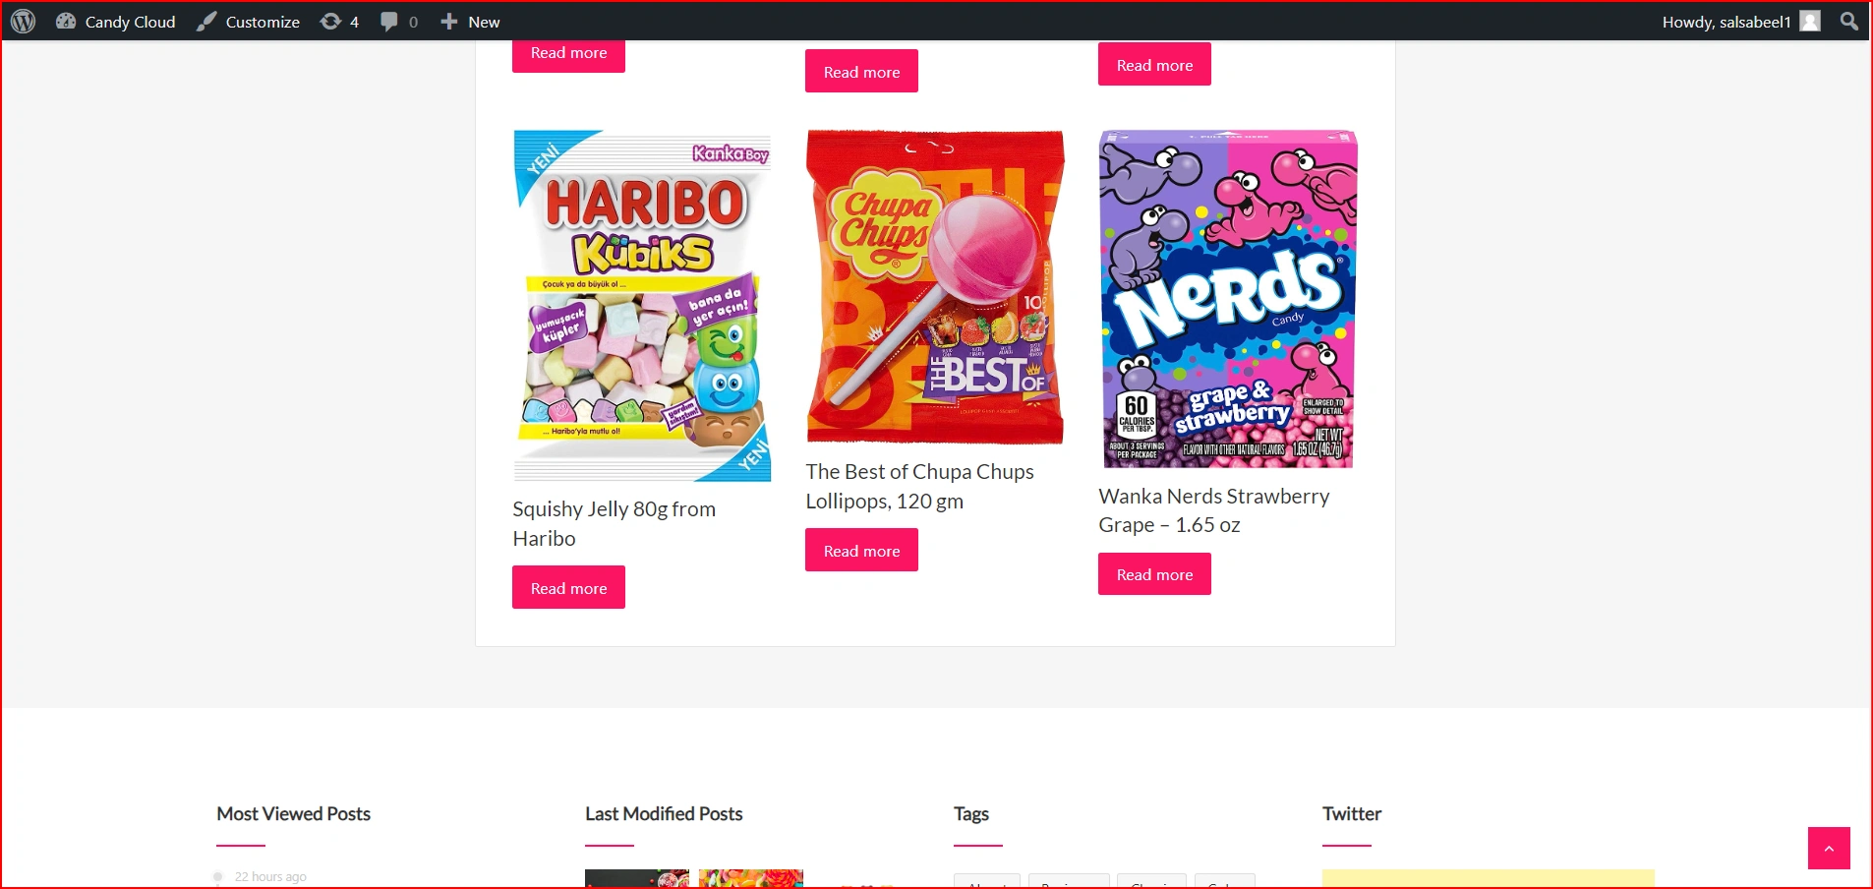The width and height of the screenshot is (1873, 889).
Task: Click Read more under Wanka Nerds
Action: (1154, 573)
